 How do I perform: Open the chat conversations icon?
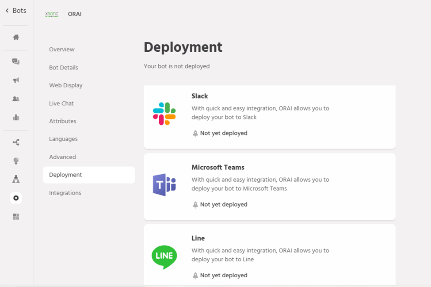pyautogui.click(x=16, y=61)
